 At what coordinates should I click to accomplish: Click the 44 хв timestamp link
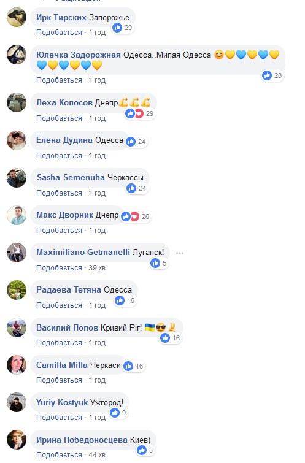[x=97, y=455]
